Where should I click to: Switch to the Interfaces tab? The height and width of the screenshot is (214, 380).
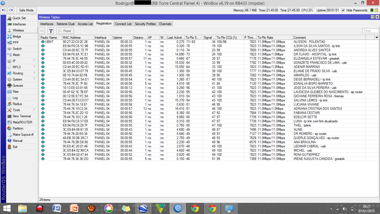point(47,24)
